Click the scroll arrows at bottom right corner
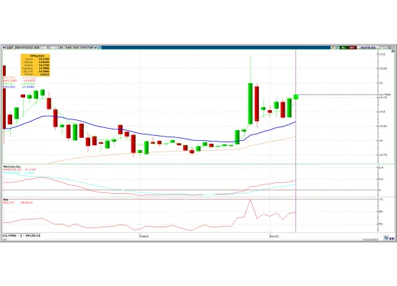 click(x=392, y=238)
